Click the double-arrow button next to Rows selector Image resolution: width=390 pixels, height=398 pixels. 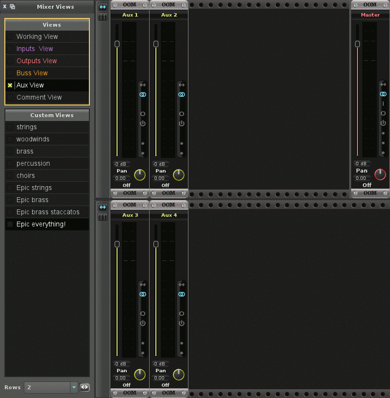tap(85, 387)
